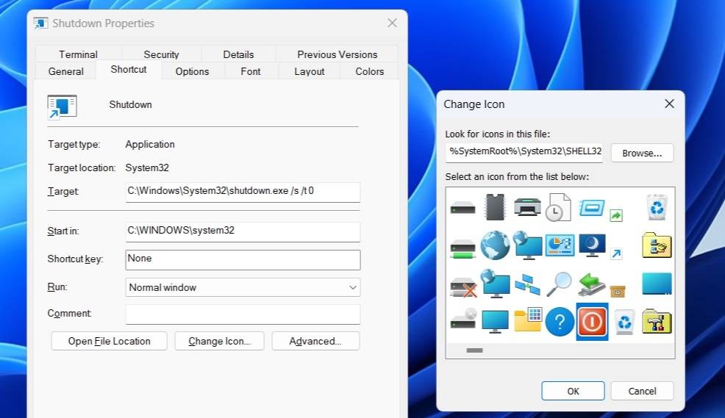This screenshot has width=725, height=418.
Task: Select the folder with hammer tools icon
Action: [x=657, y=322]
